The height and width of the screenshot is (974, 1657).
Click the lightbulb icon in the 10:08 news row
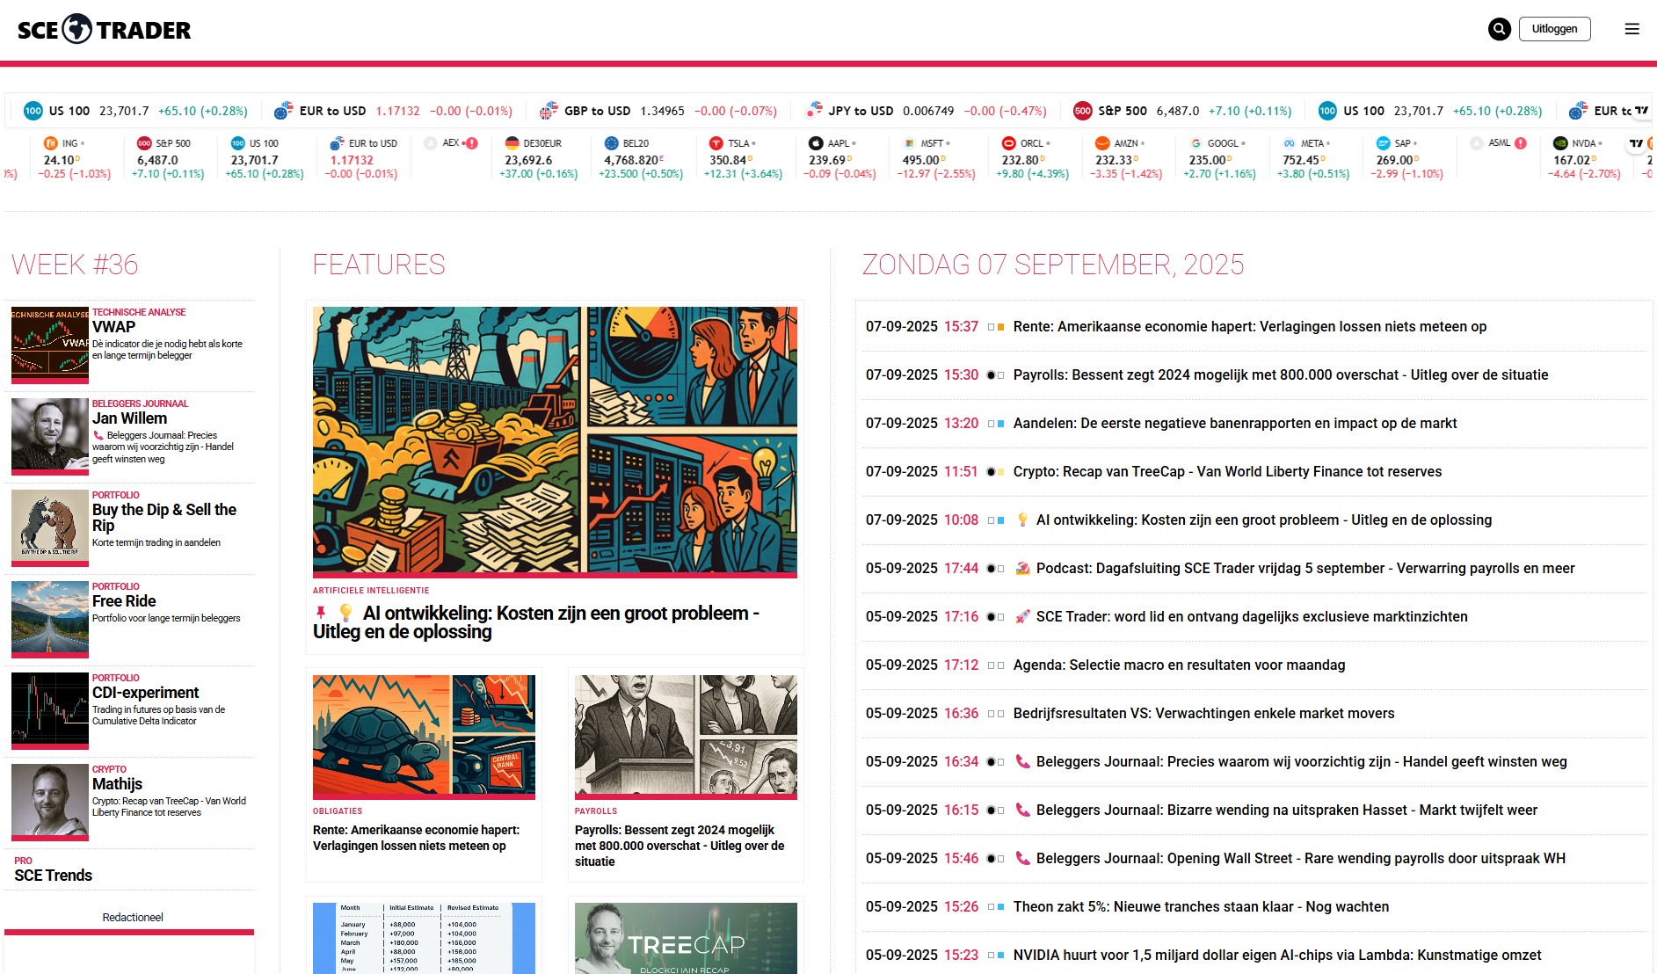coord(1022,520)
